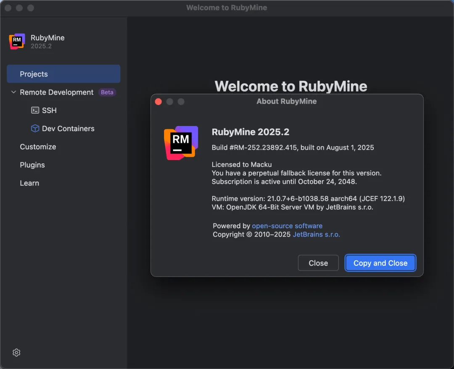Screen dimensions: 454x369
Task: Close the About RubyMine dialog with red button
Action: 158,102
